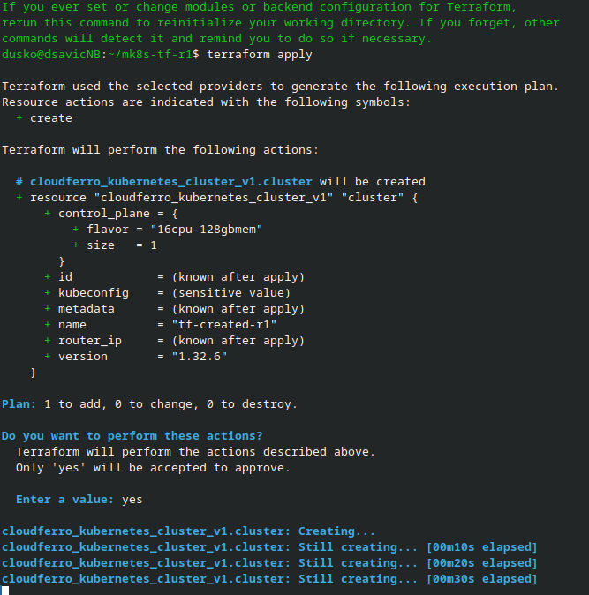Click the shell prompt 'dusko@dsavicNB:~/mk8s-tf-r1'
The width and height of the screenshot is (589, 595).
coord(97,55)
